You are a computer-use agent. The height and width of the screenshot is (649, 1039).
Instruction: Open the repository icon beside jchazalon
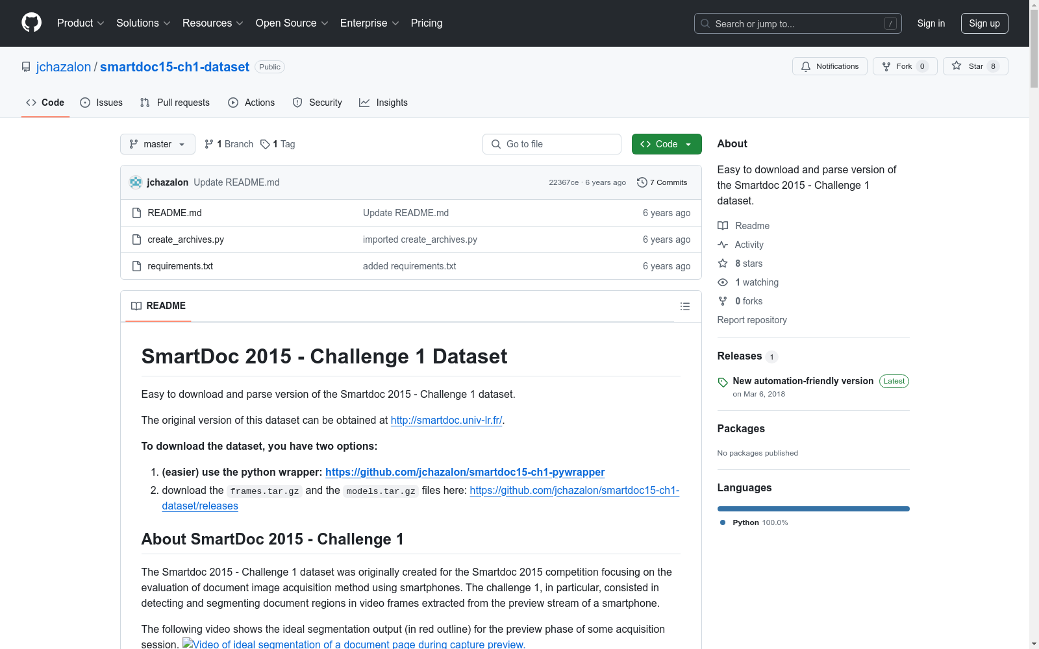point(26,67)
